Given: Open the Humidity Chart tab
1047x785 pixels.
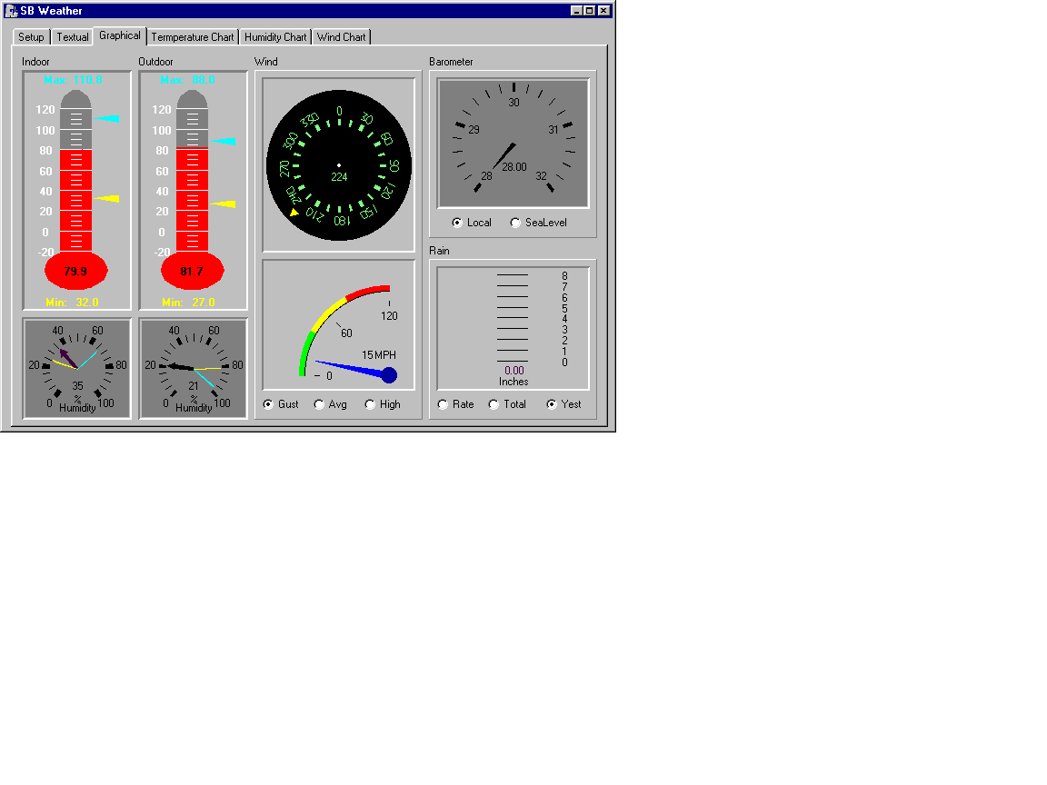Looking at the screenshot, I should point(275,37).
